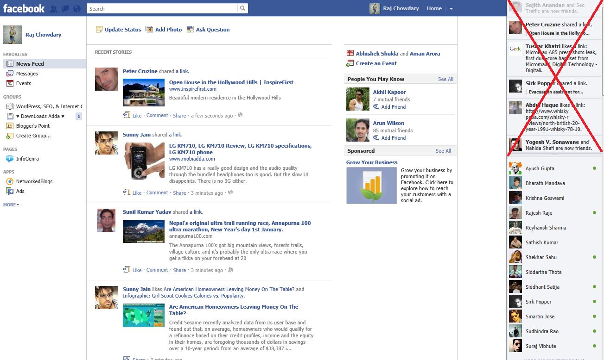Viewport: 604px width, 360px height.
Task: Like Peter Cruzine's shared link
Action: (x=137, y=116)
